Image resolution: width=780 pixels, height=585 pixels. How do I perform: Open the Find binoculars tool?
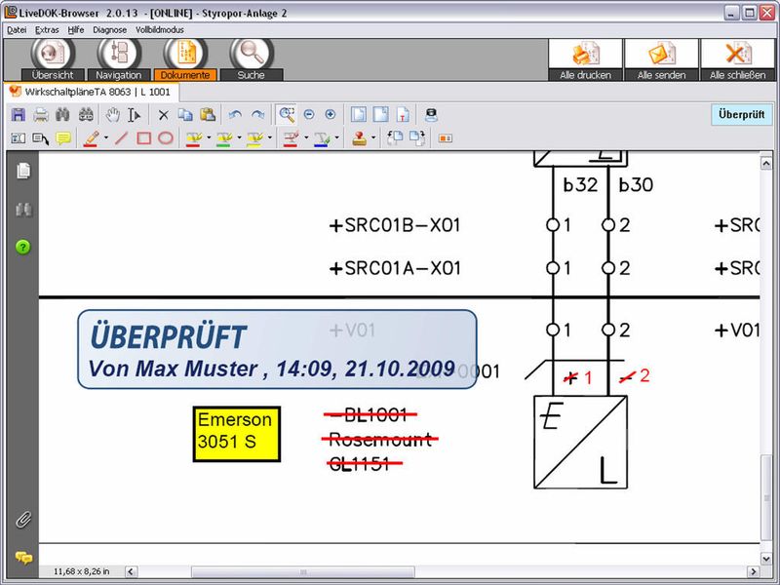[x=62, y=115]
